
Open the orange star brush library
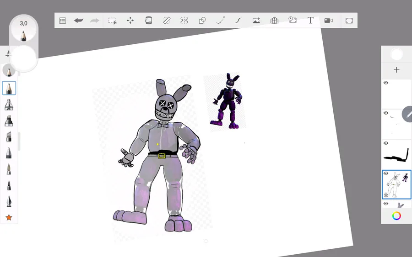(9, 217)
